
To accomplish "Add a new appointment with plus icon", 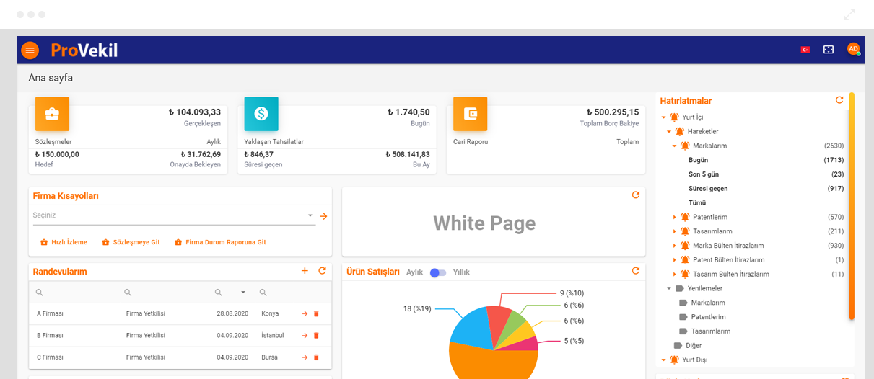I will [x=305, y=271].
